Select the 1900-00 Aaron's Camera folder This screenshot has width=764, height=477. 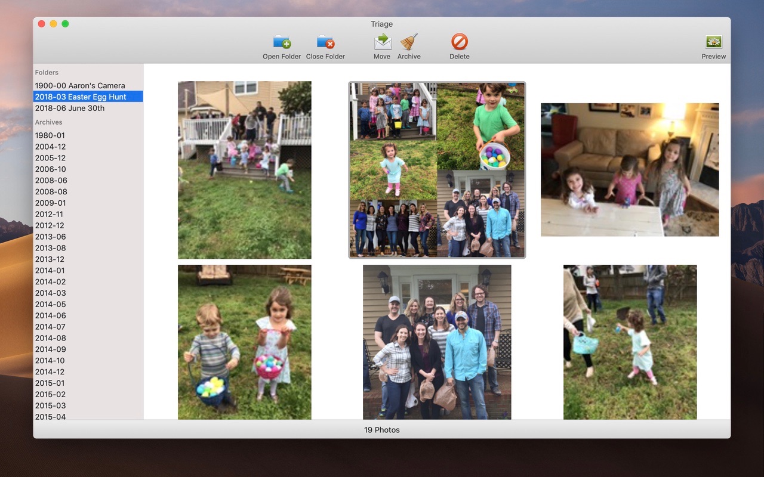tap(88, 85)
